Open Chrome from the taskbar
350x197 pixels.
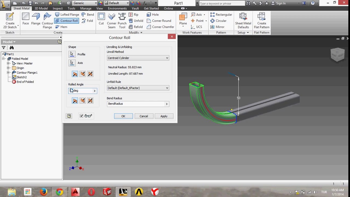[59, 192]
